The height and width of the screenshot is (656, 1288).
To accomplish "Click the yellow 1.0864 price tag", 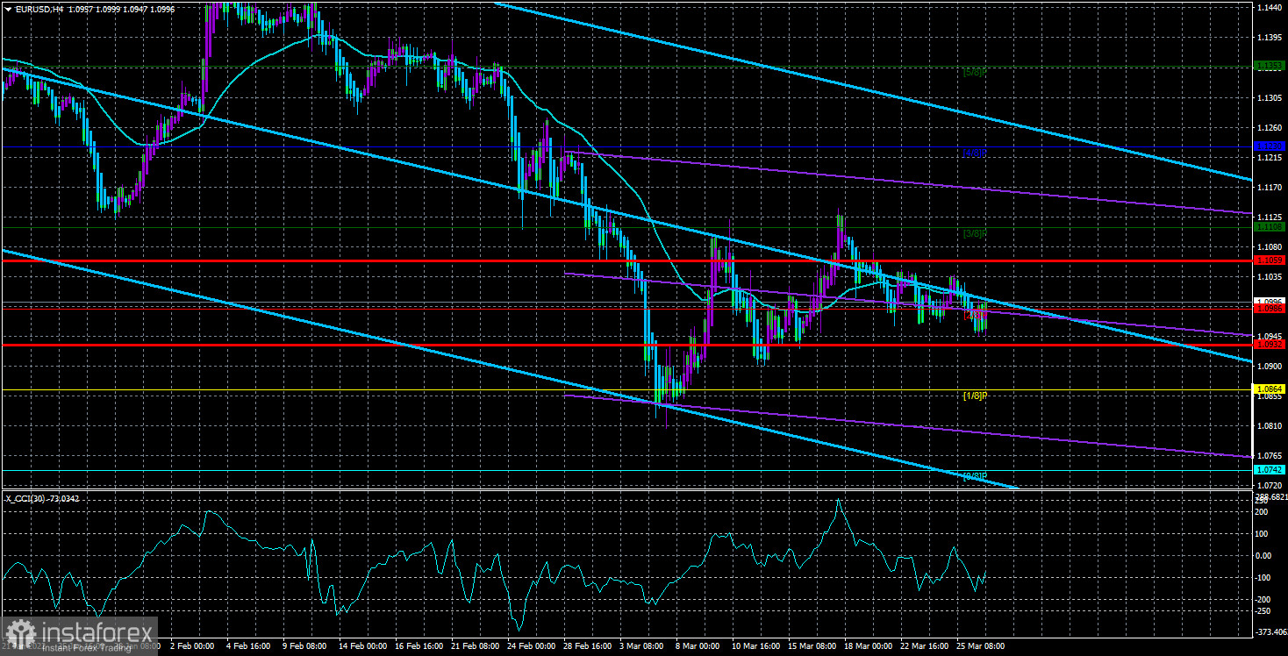I will click(1268, 389).
